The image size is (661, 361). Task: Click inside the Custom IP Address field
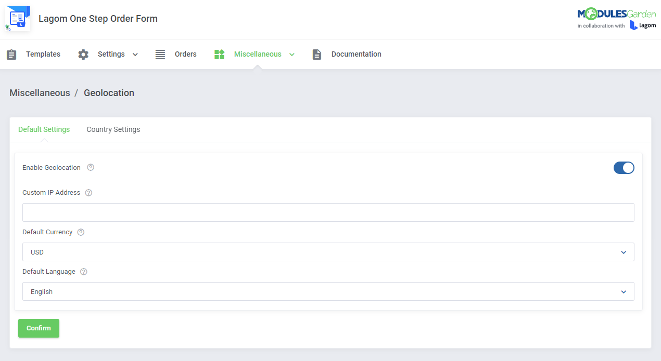click(328, 212)
